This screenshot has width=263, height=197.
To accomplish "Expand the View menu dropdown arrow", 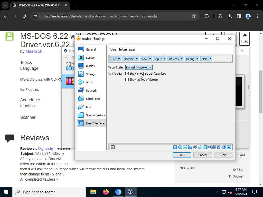I will click(x=150, y=59).
